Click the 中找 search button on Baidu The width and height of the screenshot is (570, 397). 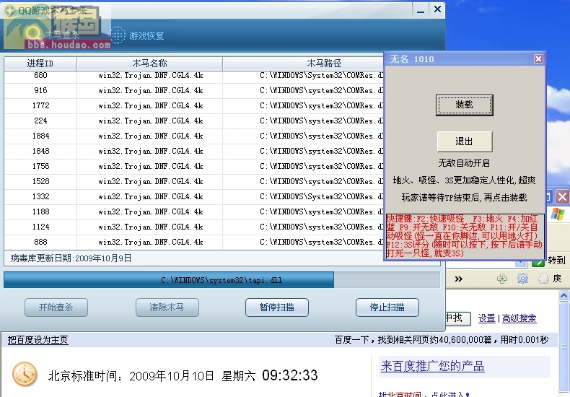[458, 318]
